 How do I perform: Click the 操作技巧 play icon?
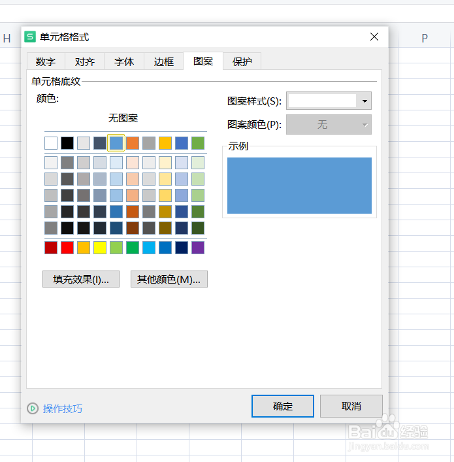33,408
